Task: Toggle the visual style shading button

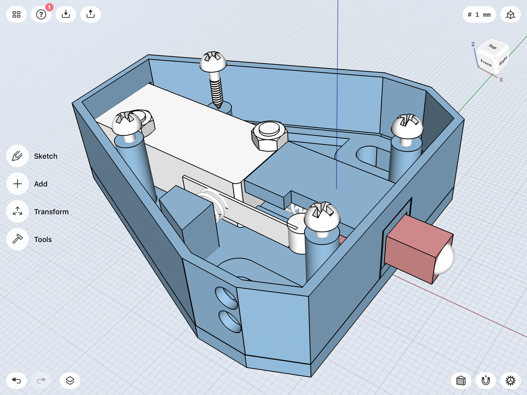Action: click(461, 380)
